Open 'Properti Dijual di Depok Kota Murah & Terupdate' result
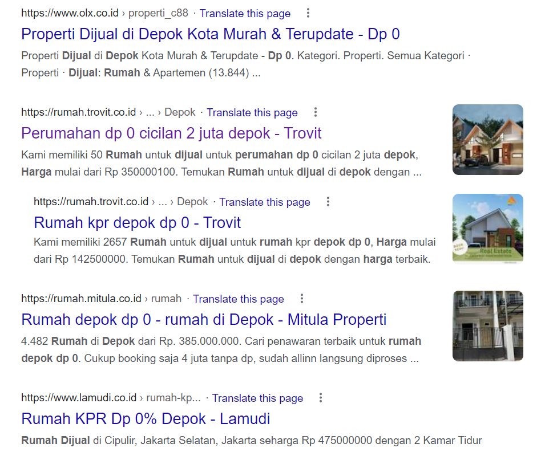Screen dimensions: 545x452 click(210, 34)
